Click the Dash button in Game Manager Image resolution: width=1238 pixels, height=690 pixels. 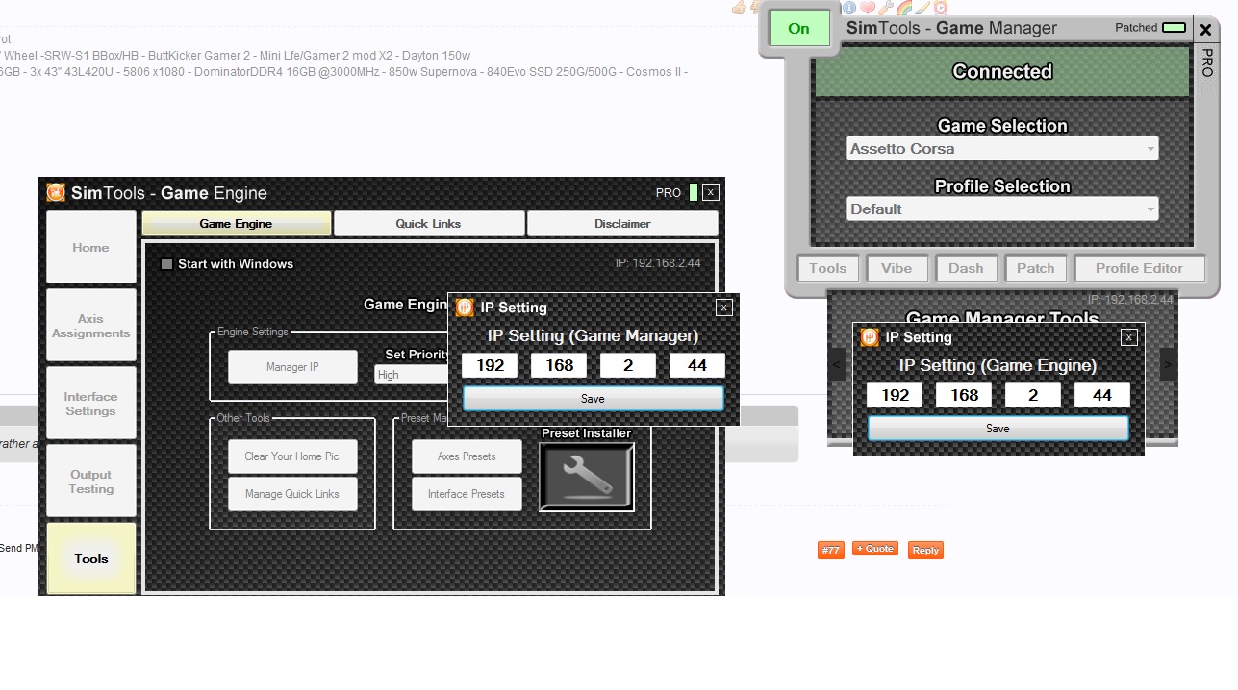(x=966, y=268)
